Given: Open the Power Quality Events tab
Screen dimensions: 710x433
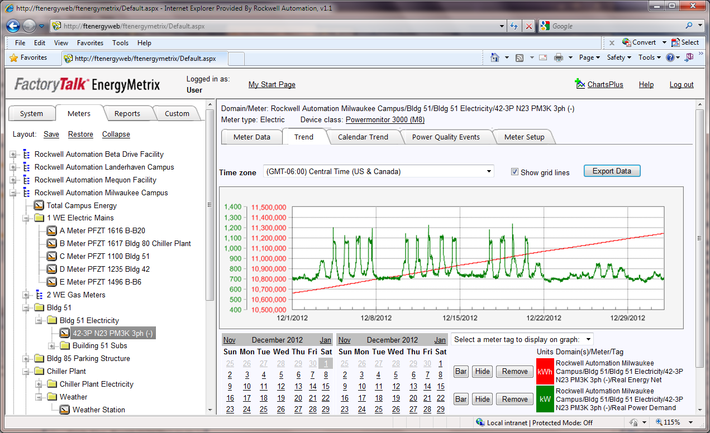Looking at the screenshot, I should pos(446,137).
